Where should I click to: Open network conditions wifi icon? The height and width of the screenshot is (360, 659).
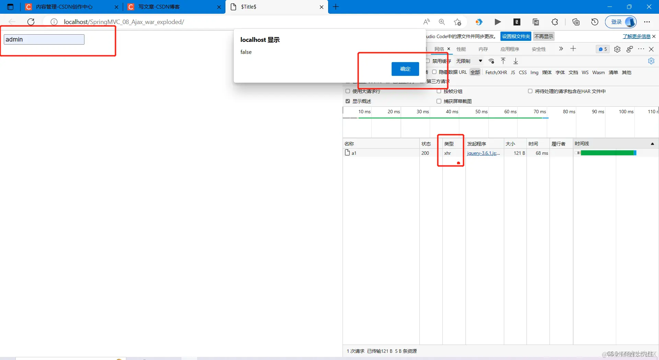[492, 61]
